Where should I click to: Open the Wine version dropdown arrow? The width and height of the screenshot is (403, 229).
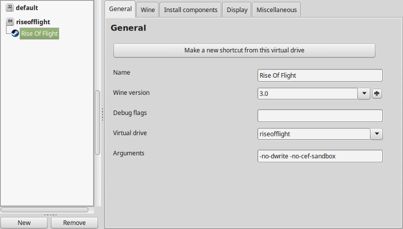[x=364, y=93]
